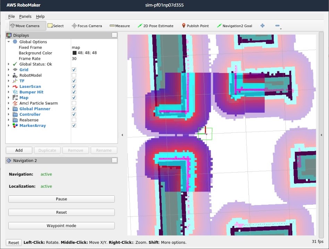Activate the Select tool icon
This screenshot has height=249, width=329.
click(50, 26)
